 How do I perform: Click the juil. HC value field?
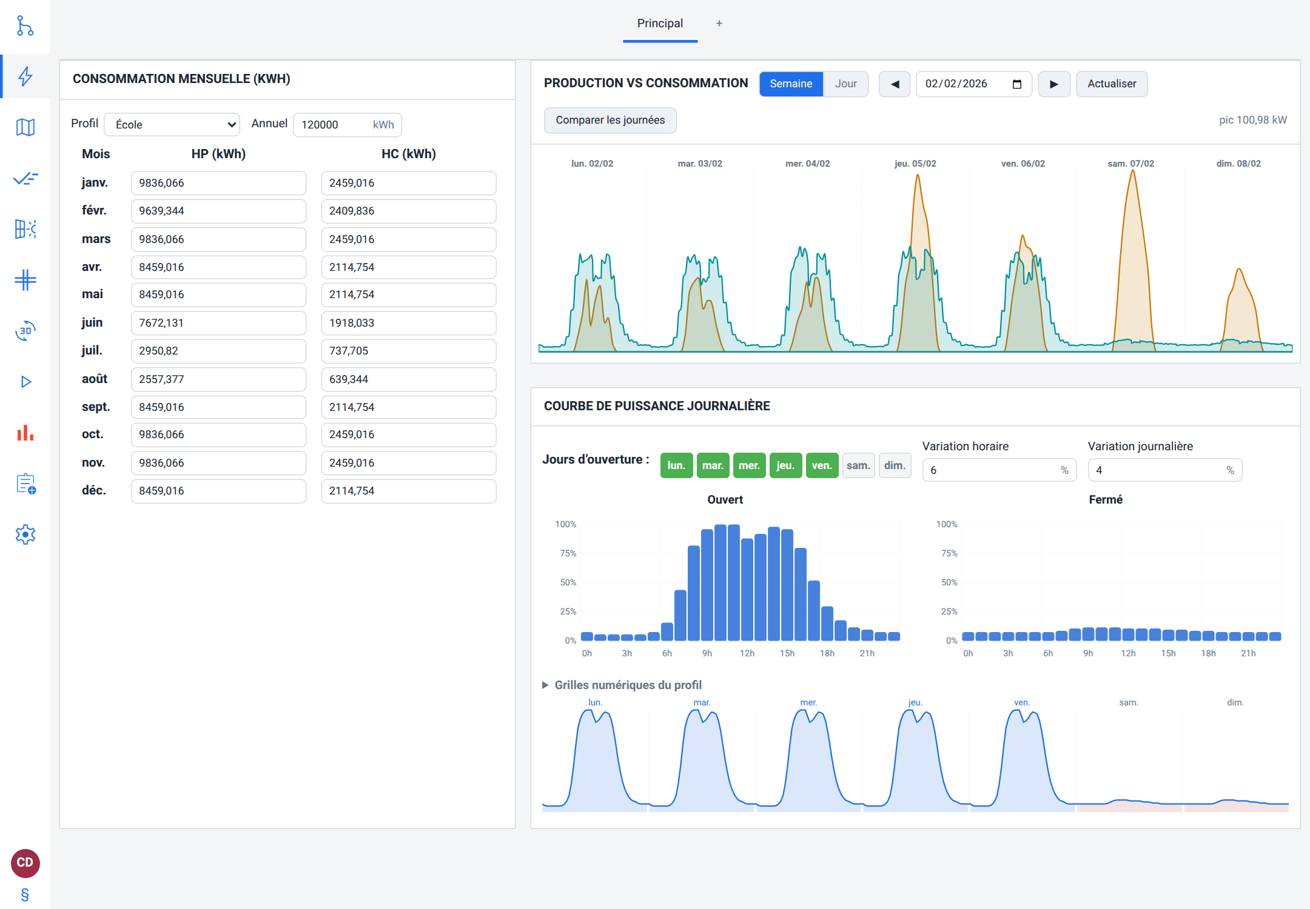click(x=409, y=351)
